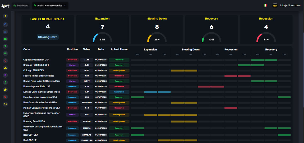Image resolution: width=304 pixels, height=143 pixels.
Task: Click the 4FT logo
Action: 5,6
